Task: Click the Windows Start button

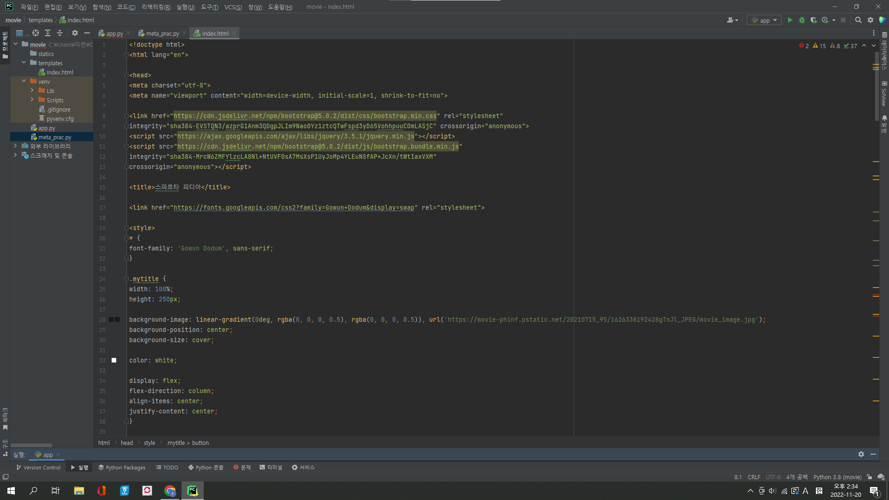Action: coord(11,491)
